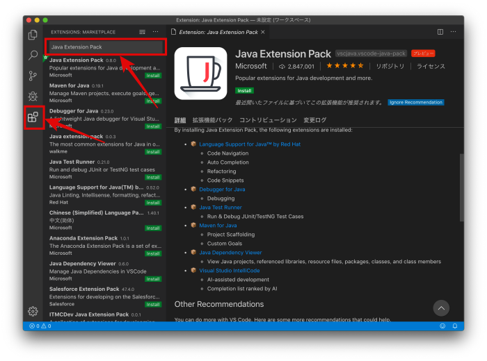Install Salesforce Extension Pack
Screen dimensions: 487x361
coord(153,304)
